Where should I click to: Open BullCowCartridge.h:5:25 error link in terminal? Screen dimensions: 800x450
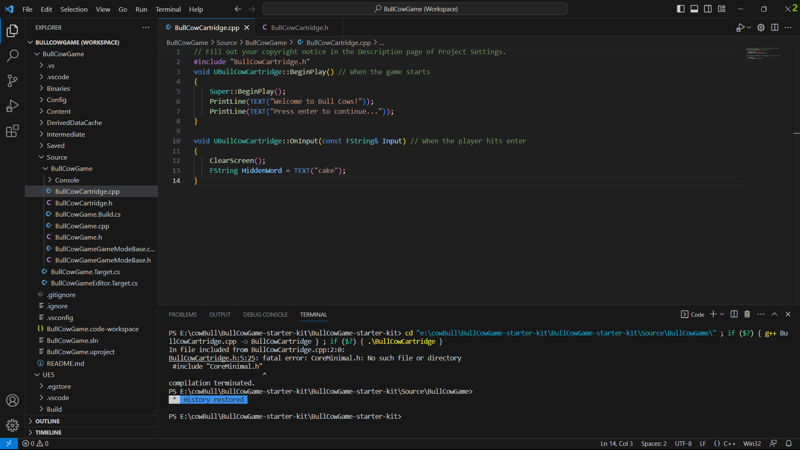tap(212, 358)
